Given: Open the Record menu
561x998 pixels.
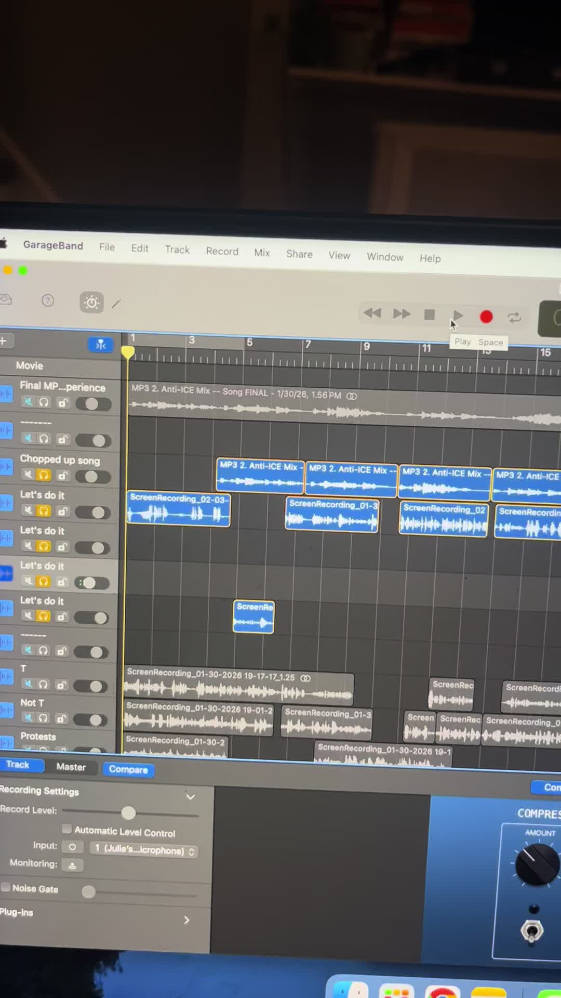Looking at the screenshot, I should [x=222, y=251].
